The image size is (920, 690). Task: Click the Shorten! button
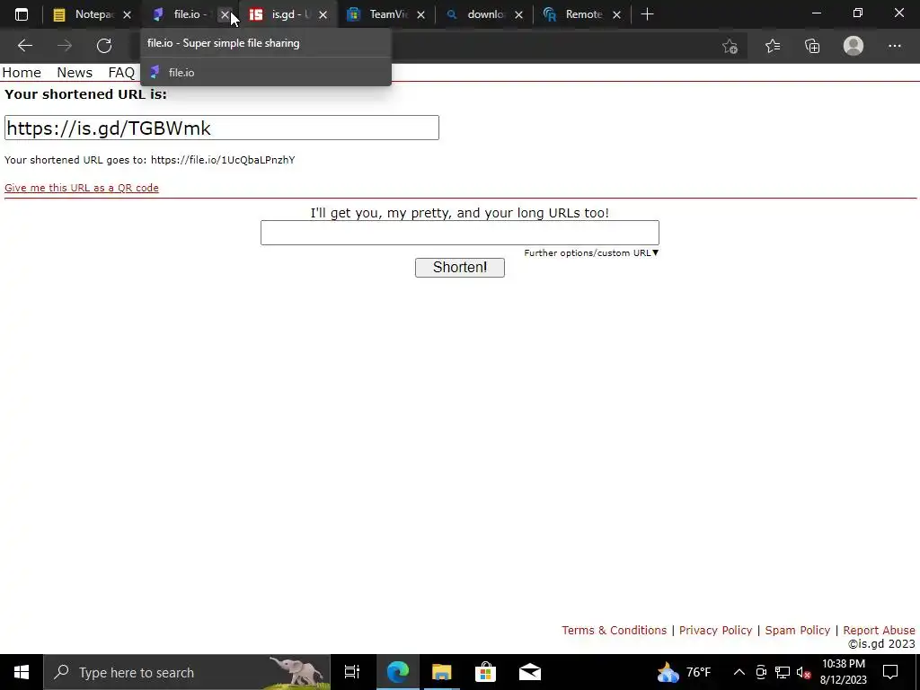[x=460, y=268]
